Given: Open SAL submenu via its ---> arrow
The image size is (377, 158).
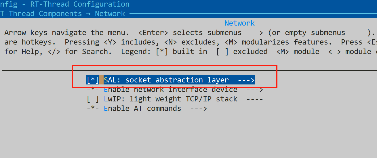Looking at the screenshot, I should tap(246, 80).
